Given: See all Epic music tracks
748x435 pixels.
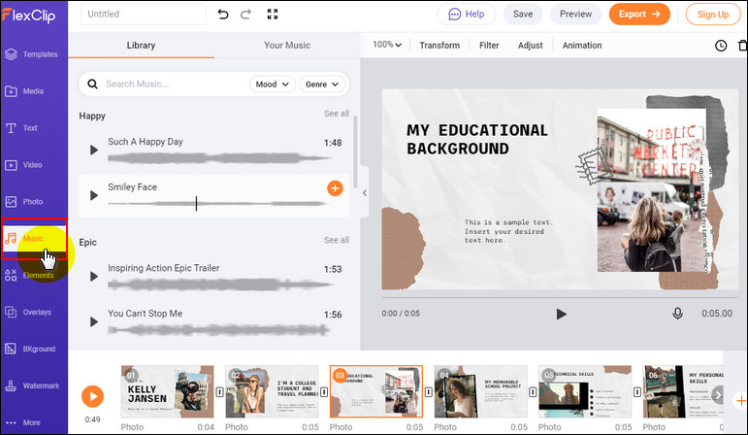Looking at the screenshot, I should tap(337, 240).
